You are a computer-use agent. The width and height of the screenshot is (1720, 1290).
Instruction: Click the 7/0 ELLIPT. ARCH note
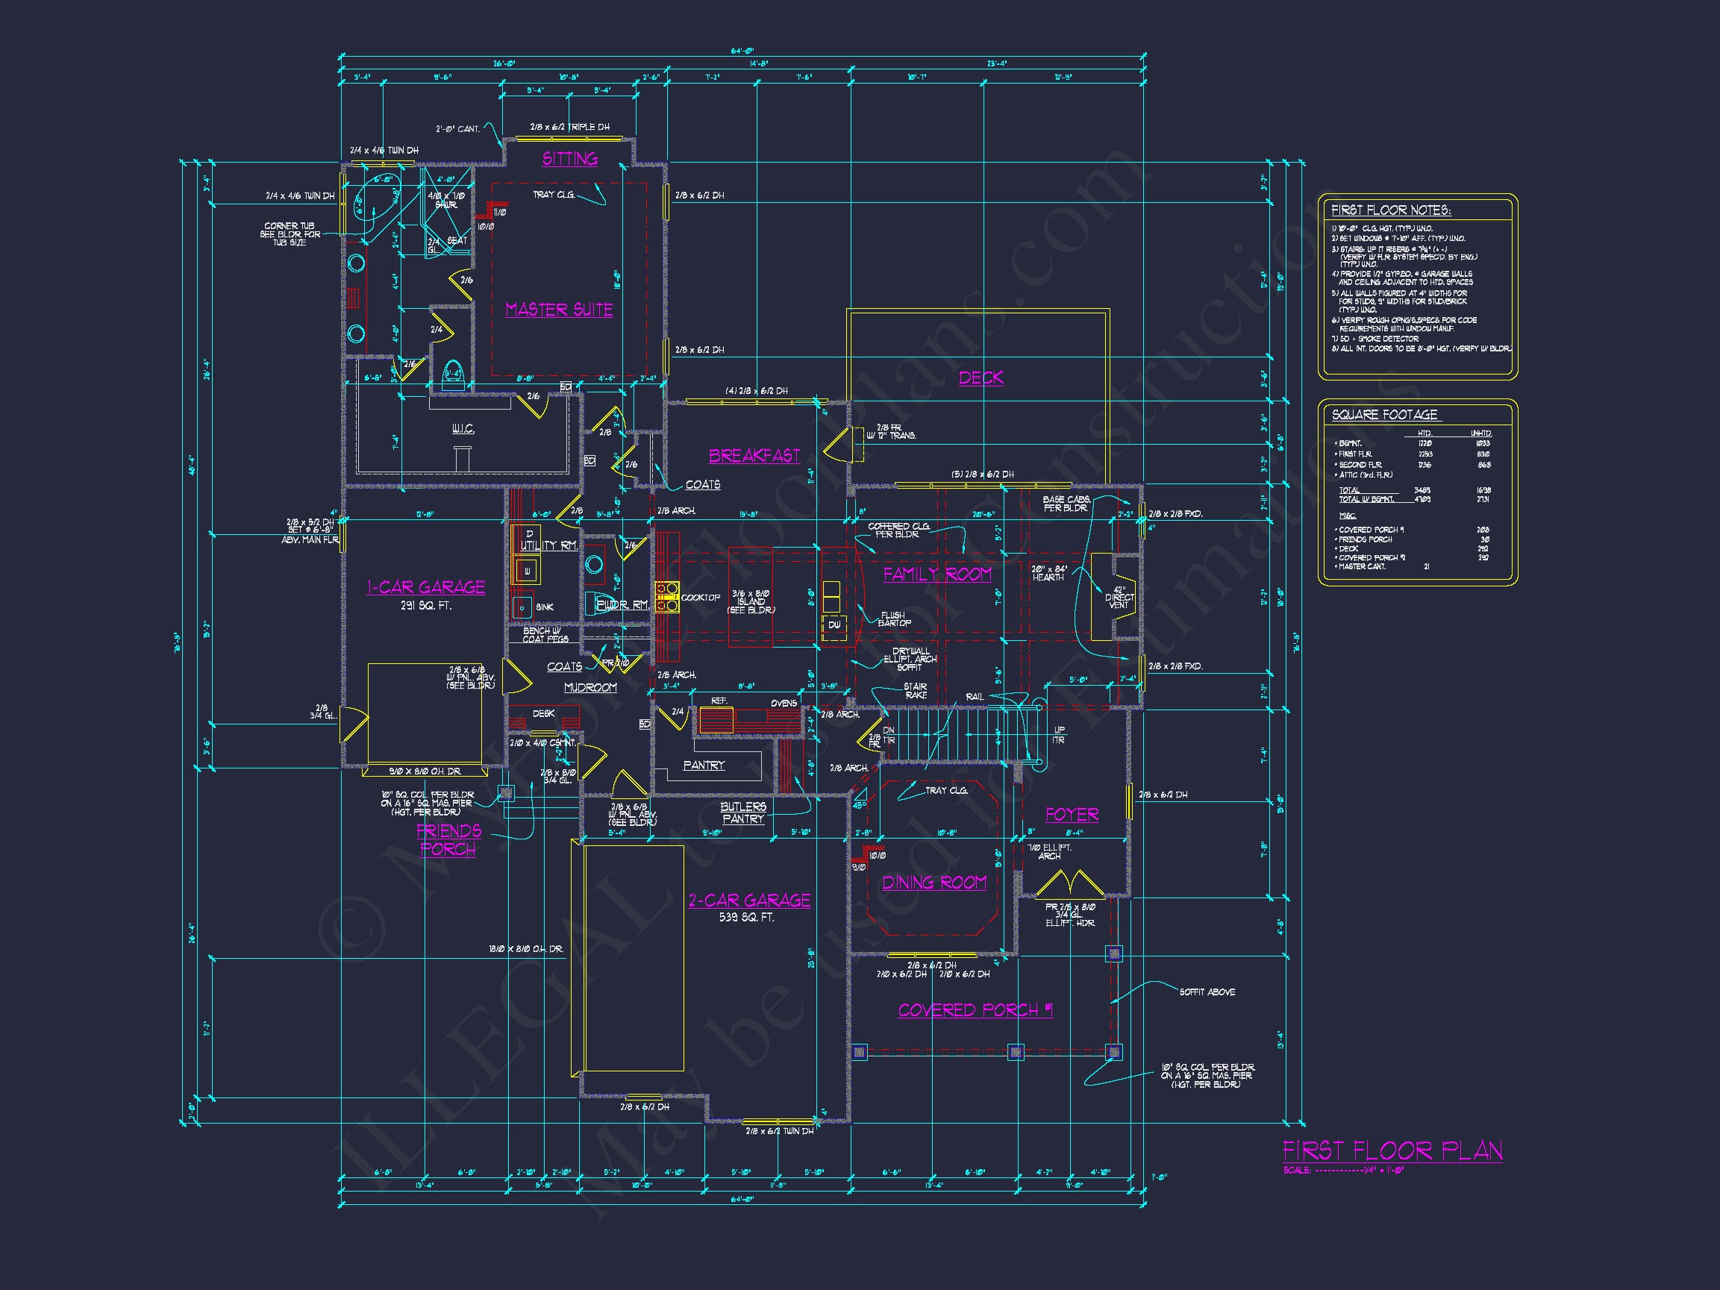point(1049,851)
